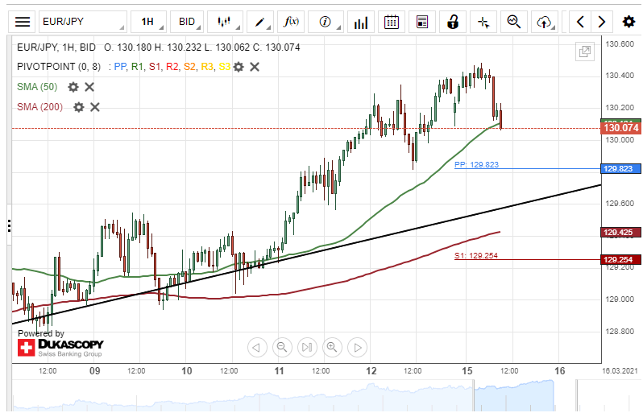
Task: Pop out chart to new window
Action: pyautogui.click(x=584, y=52)
